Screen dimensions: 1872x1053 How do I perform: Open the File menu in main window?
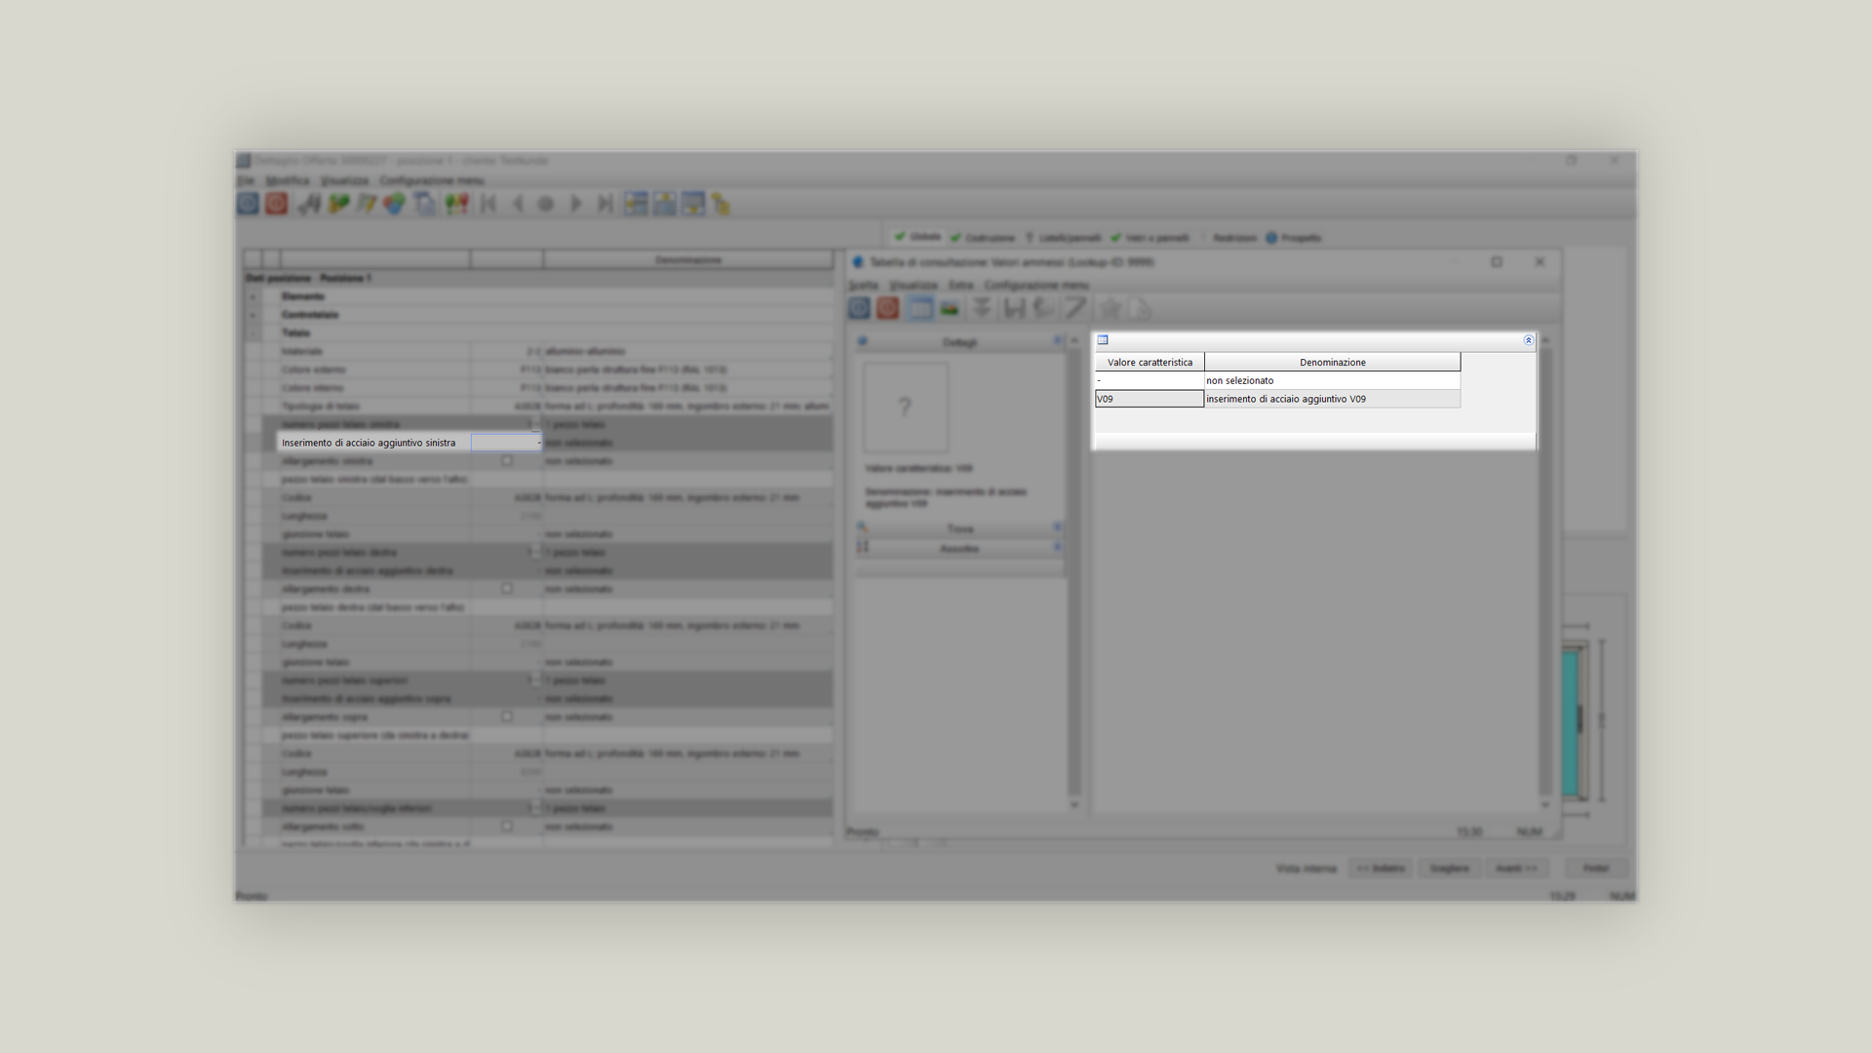(246, 180)
